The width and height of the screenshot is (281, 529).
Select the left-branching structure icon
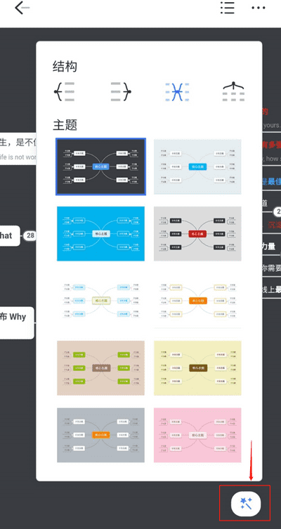[64, 91]
